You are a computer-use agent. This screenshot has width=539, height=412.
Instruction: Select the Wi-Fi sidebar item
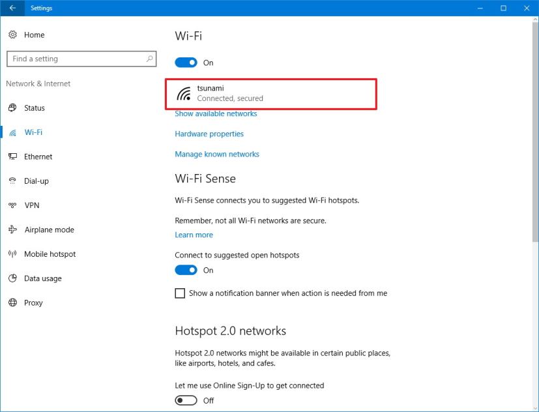pos(33,132)
